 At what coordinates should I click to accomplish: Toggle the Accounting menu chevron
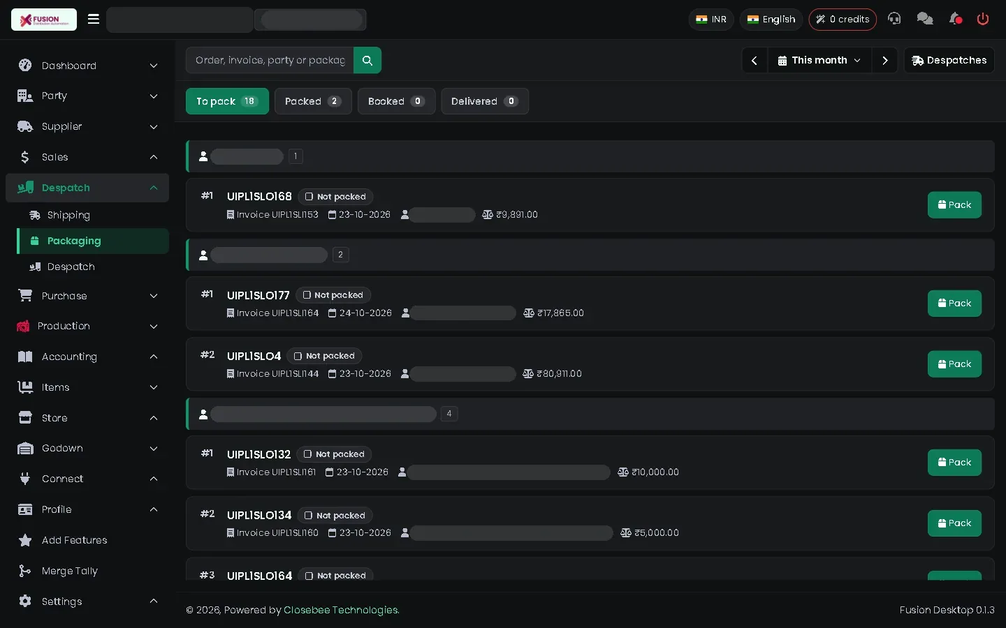pos(154,357)
